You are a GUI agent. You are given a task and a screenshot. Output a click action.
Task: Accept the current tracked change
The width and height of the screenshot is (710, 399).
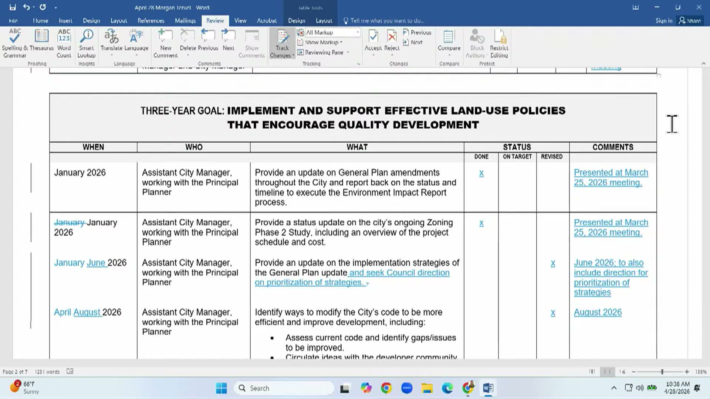(373, 40)
